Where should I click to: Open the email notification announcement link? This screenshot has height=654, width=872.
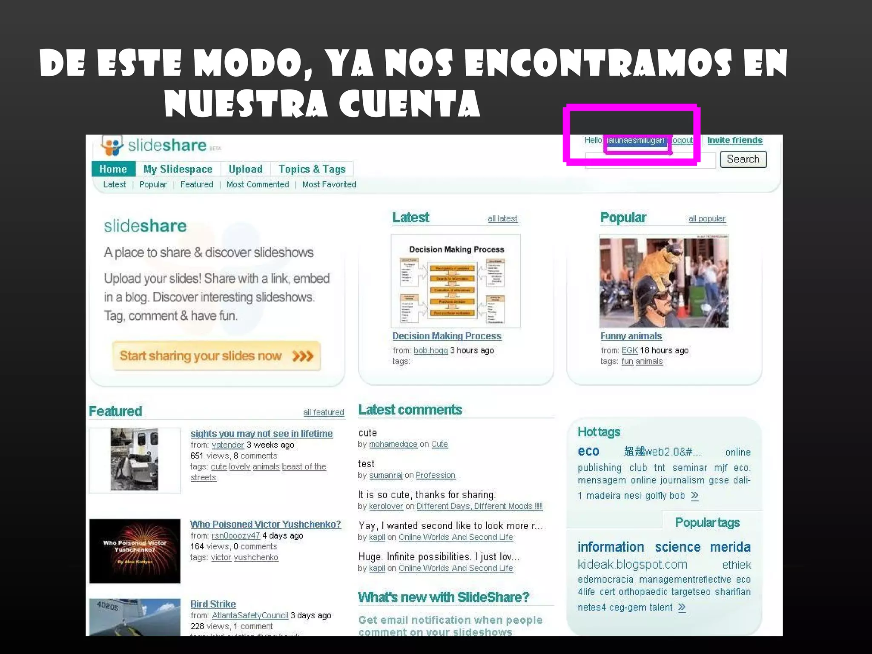pyautogui.click(x=450, y=625)
